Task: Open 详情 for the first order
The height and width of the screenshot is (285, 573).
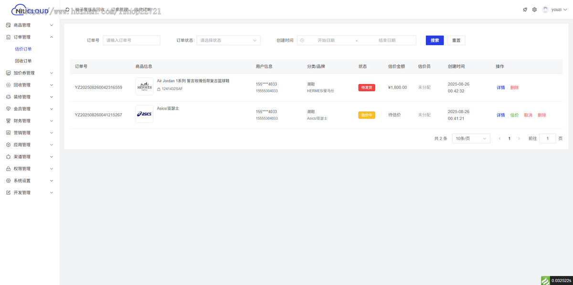Action: click(x=500, y=88)
